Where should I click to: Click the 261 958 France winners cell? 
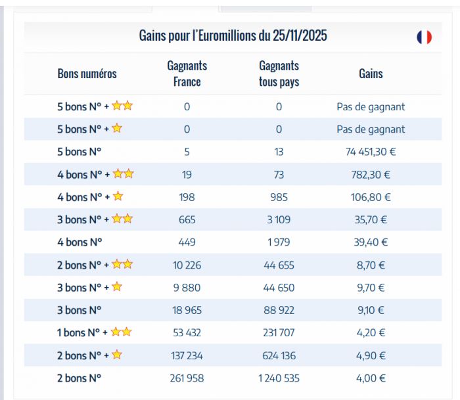pyautogui.click(x=187, y=378)
